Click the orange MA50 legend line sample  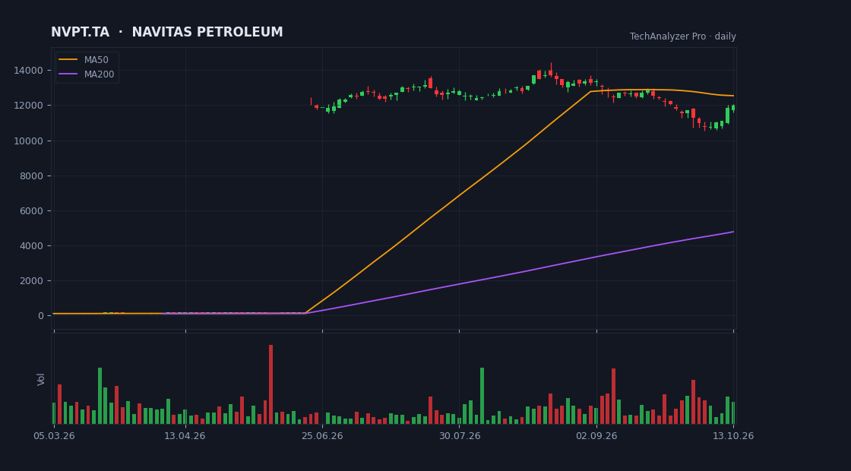tap(68, 60)
